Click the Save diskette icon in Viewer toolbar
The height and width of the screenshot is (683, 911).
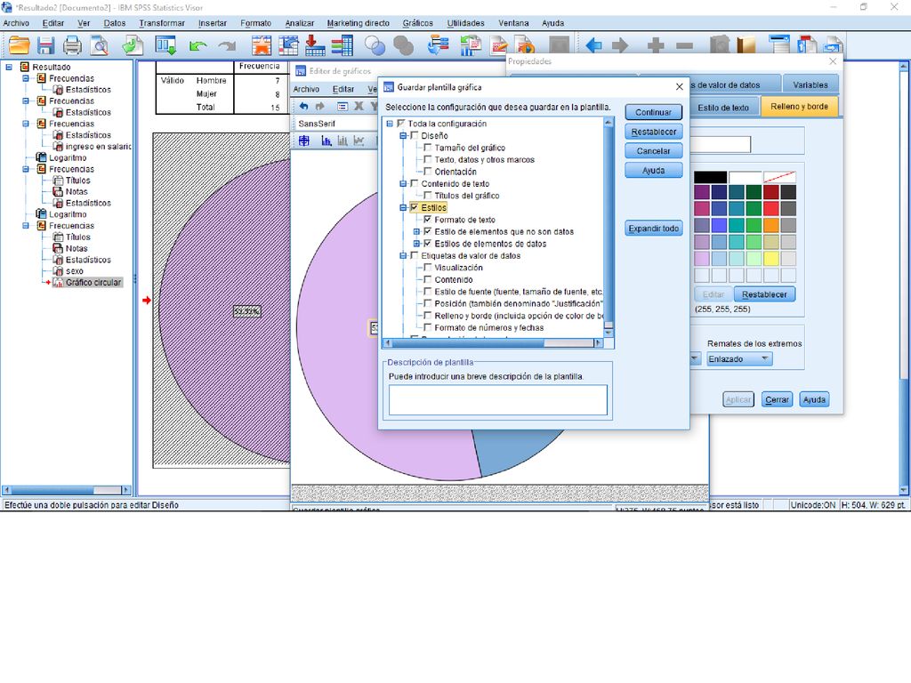tap(45, 45)
